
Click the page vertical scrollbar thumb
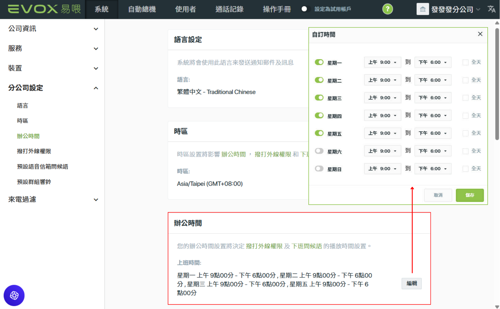click(x=497, y=84)
